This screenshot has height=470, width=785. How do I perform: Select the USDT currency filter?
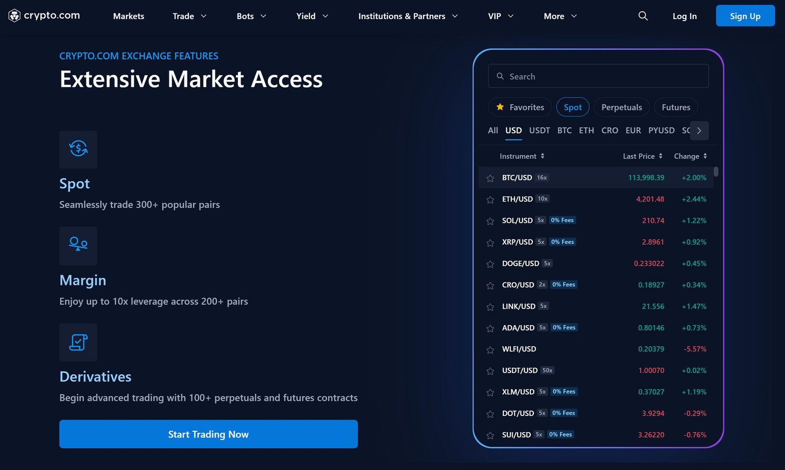coord(539,130)
